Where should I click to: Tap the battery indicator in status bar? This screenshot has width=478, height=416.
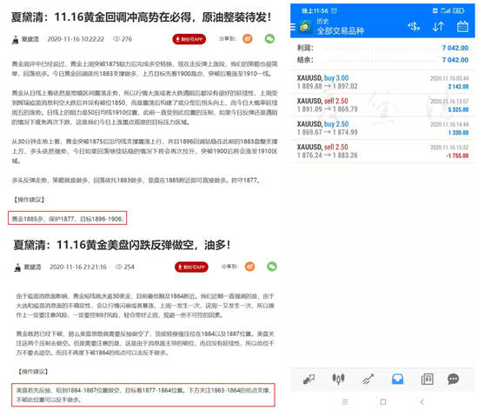[459, 10]
